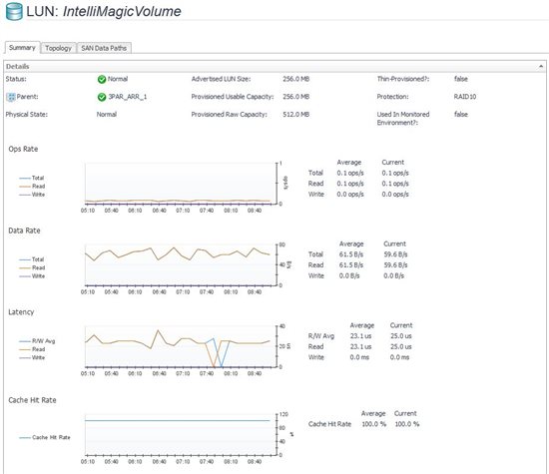The width and height of the screenshot is (549, 474).
Task: Click the Advertised LUN Size value 256.0 MB
Action: [x=296, y=79]
